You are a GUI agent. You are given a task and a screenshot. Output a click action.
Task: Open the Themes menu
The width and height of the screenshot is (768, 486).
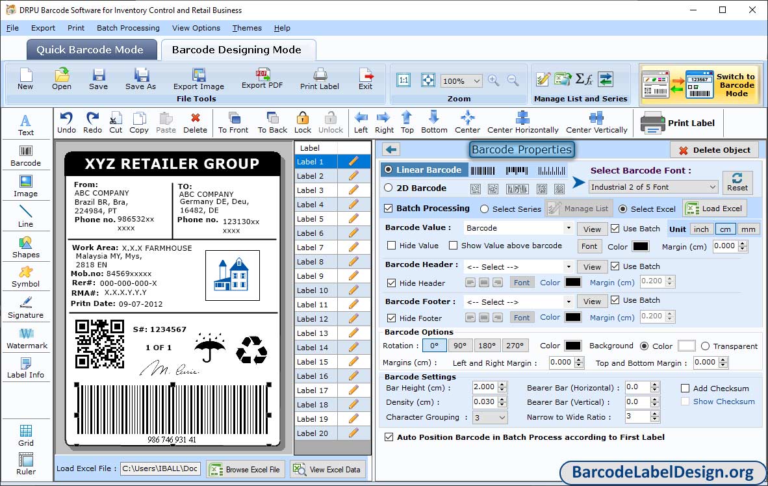[x=247, y=28]
